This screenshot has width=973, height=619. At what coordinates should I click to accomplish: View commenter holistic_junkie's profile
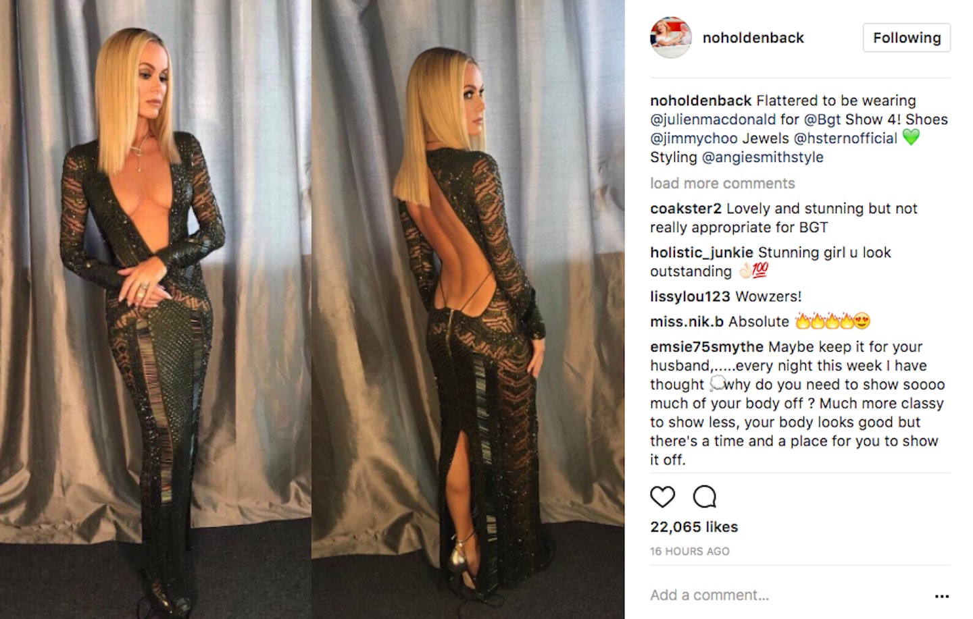(x=701, y=252)
